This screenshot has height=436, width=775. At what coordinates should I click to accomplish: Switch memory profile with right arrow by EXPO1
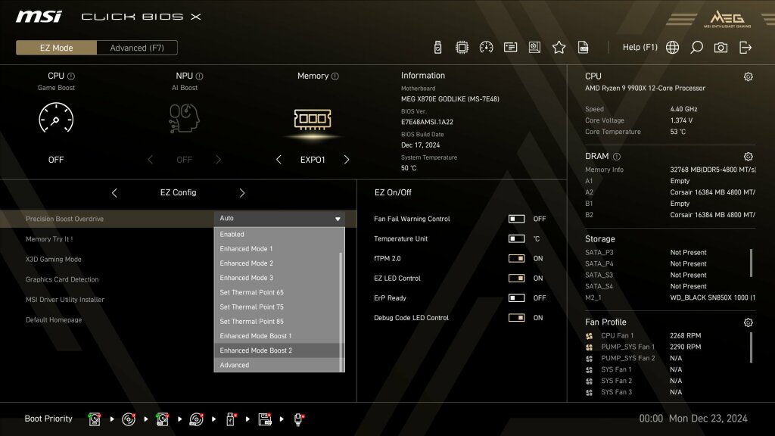(x=346, y=160)
